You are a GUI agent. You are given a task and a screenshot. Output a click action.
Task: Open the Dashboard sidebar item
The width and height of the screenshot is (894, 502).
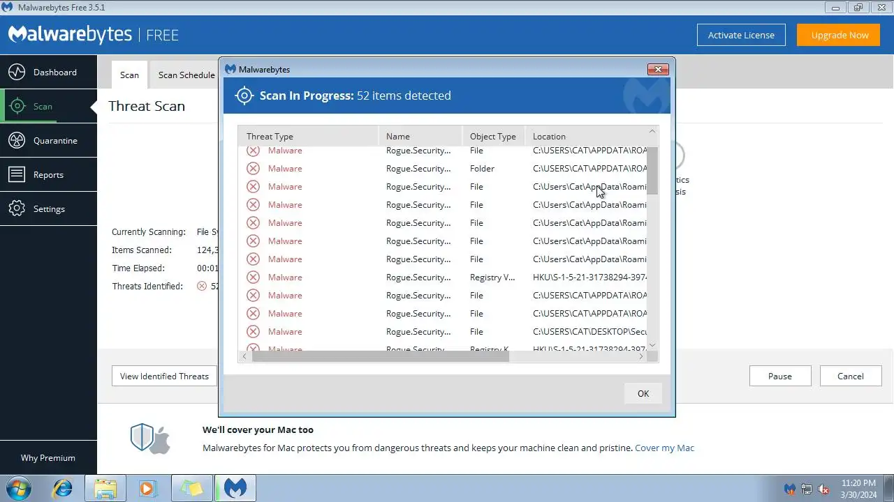48,72
